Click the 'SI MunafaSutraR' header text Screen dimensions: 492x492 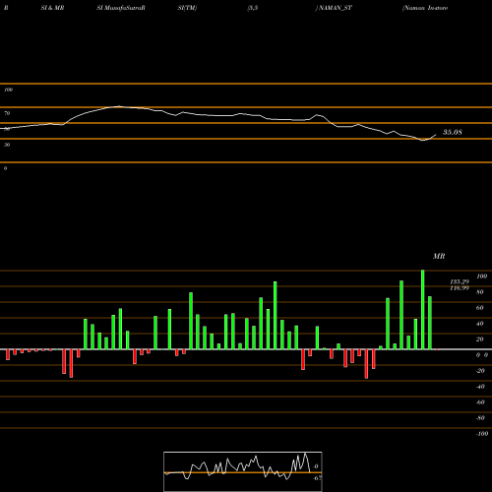pos(121,8)
